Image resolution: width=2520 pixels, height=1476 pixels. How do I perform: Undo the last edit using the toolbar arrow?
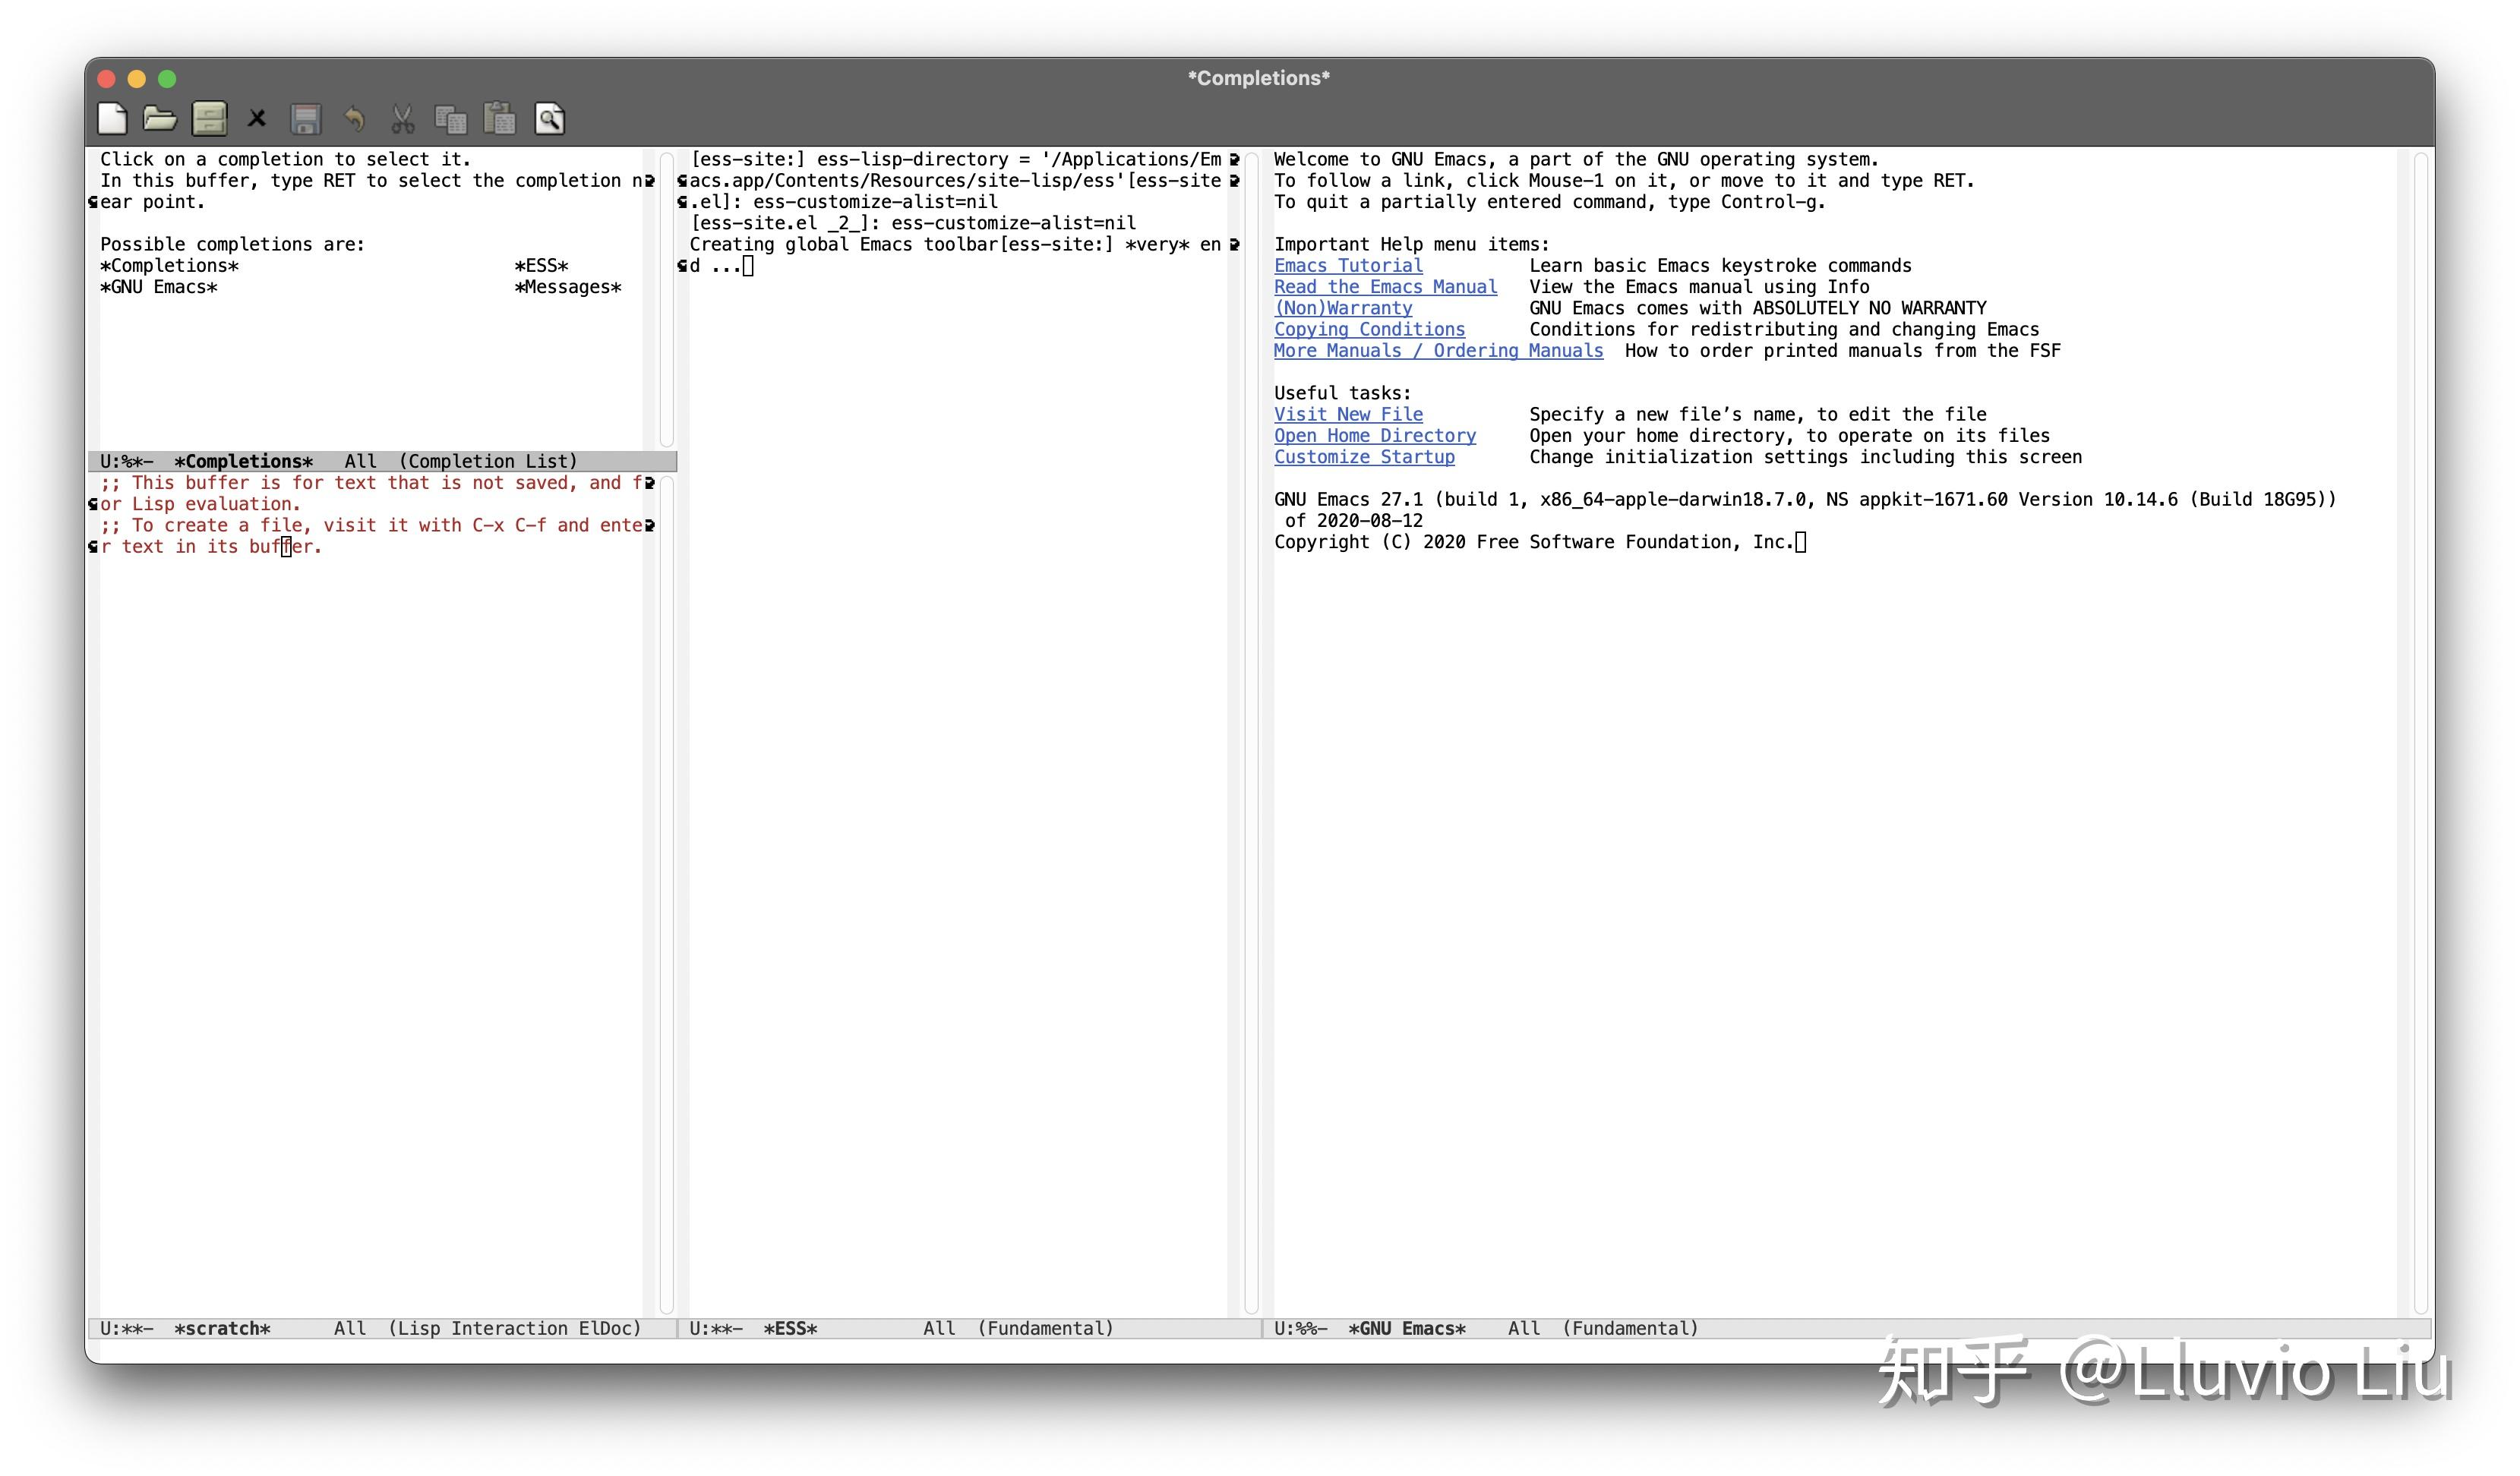coord(355,118)
